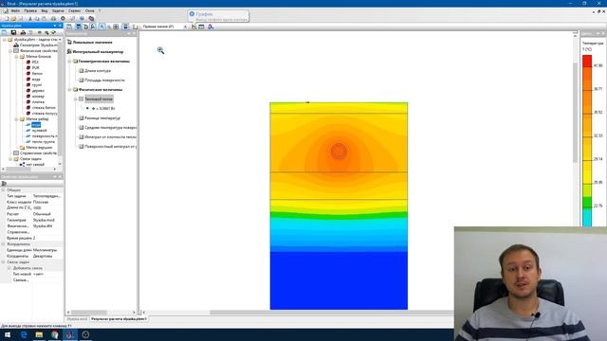Open the contour type dropdown 'Прямая линия'
The height and width of the screenshot is (341, 607).
[x=164, y=27]
